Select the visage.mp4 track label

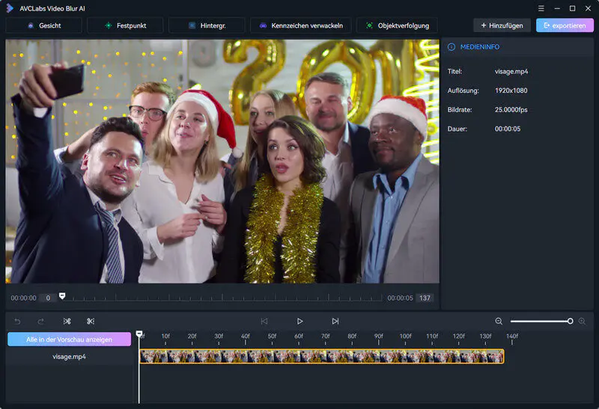click(x=69, y=357)
